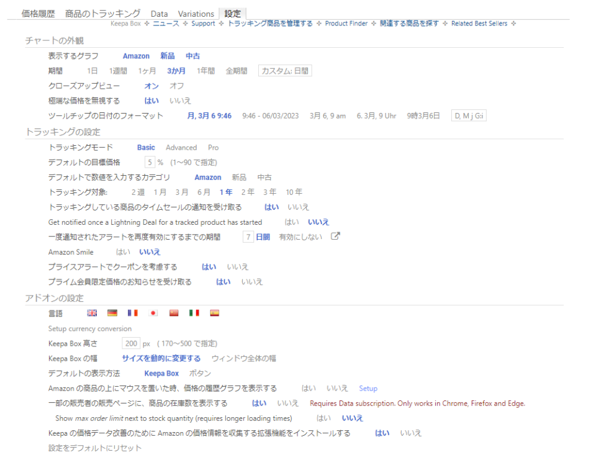596x465 pixels.
Task: Open the Data tab
Action: tap(160, 13)
